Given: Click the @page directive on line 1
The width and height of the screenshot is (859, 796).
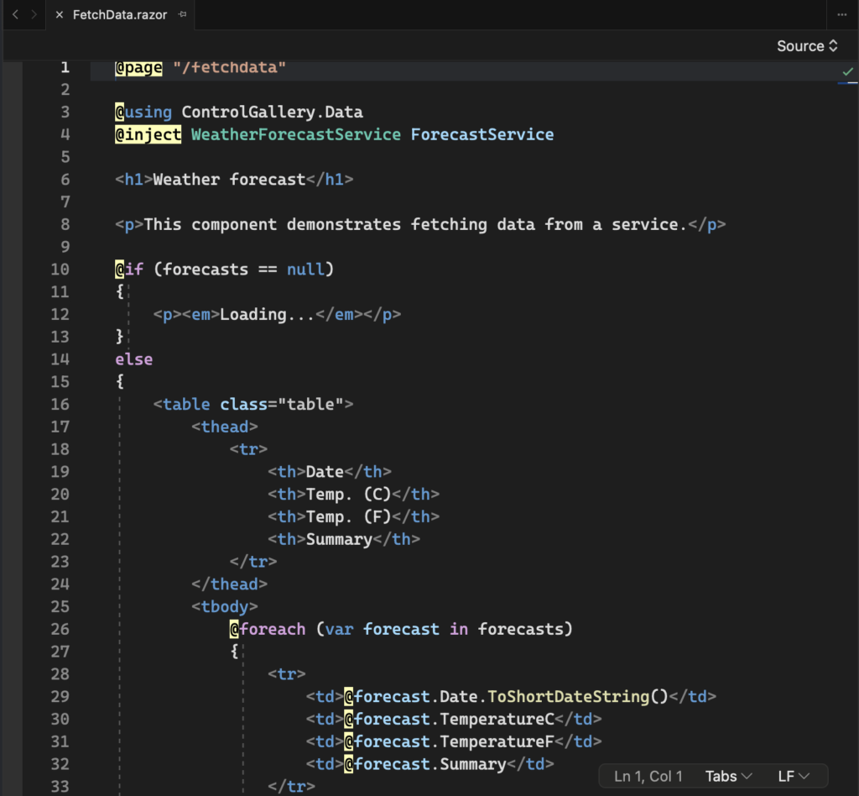Looking at the screenshot, I should [138, 67].
